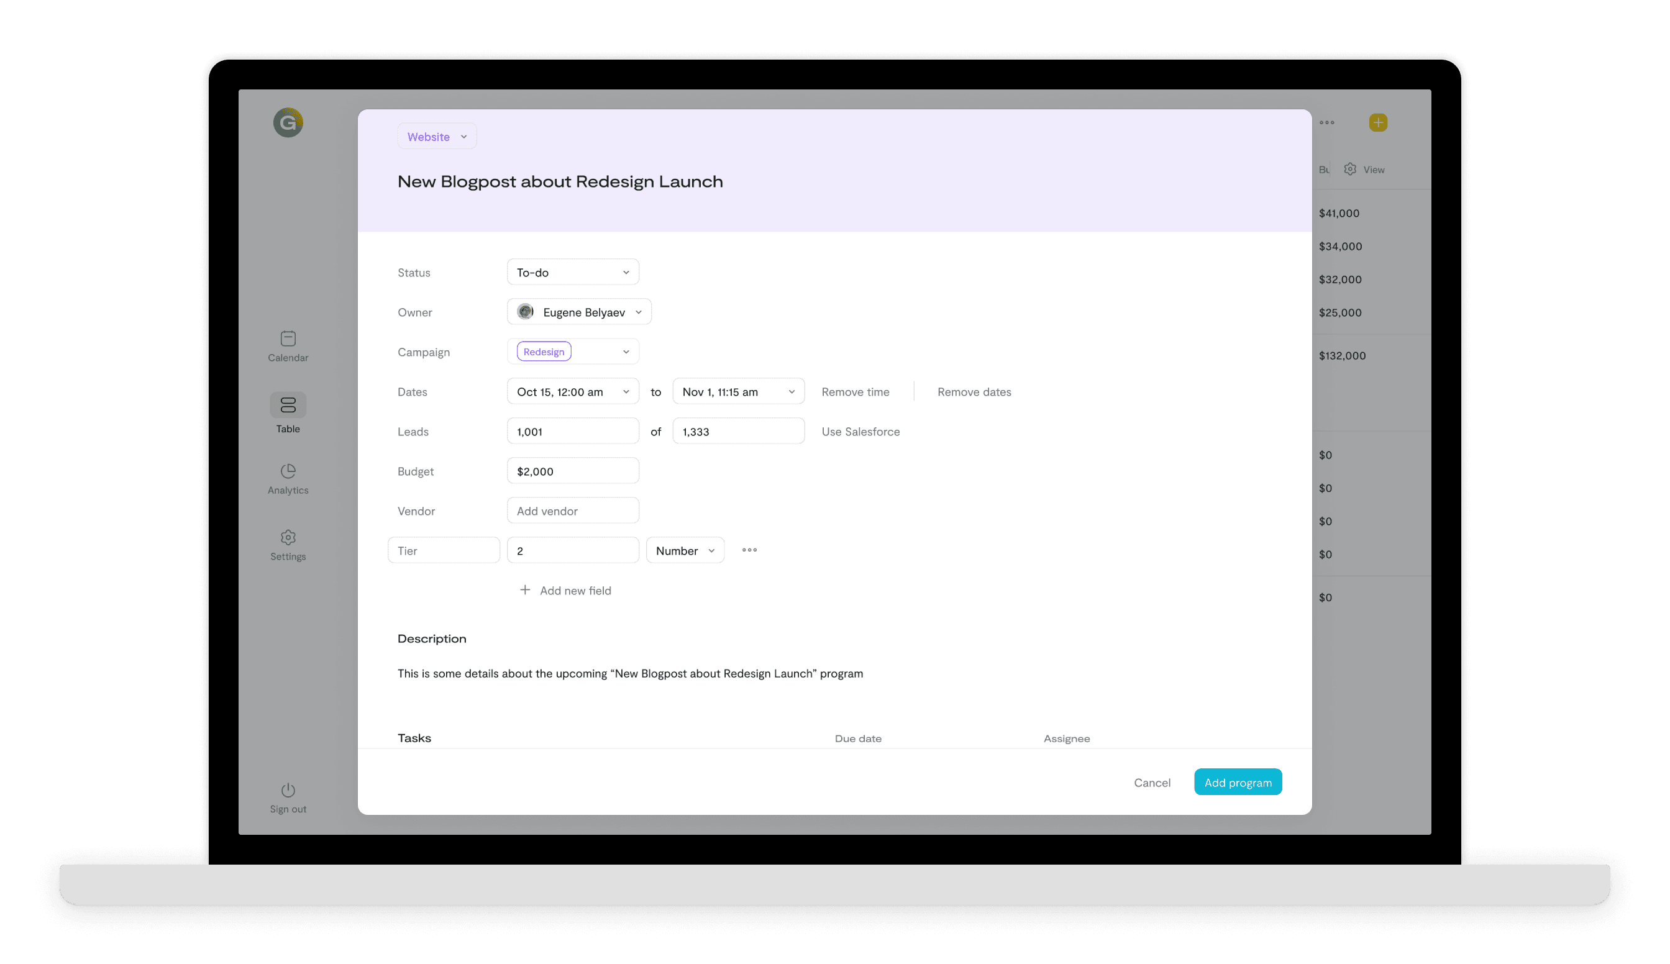Open the Tier field three-dot options

coord(749,550)
